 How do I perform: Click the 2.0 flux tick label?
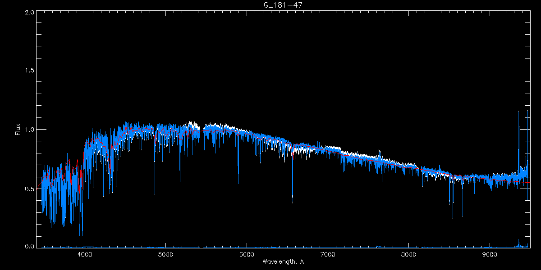[x=30, y=13]
